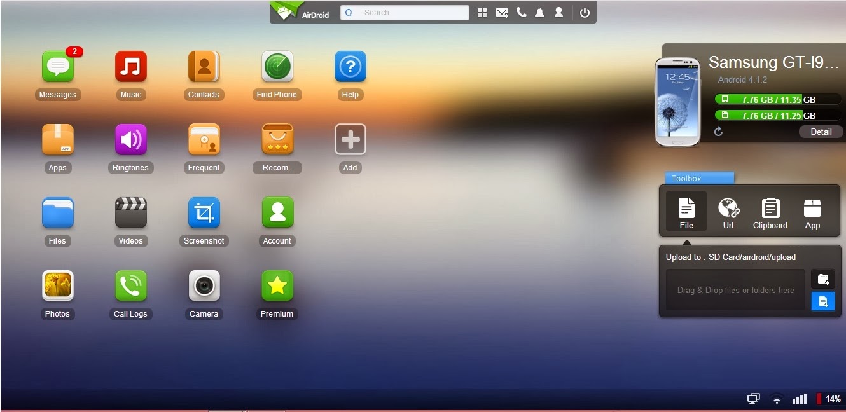The height and width of the screenshot is (412, 846).
Task: Select the Contacts icon
Action: [204, 65]
